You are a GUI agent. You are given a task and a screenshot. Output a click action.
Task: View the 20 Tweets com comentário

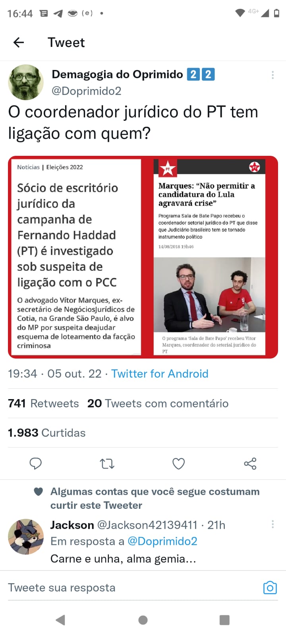point(158,403)
